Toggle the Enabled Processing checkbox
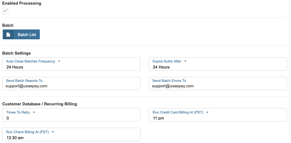The width and height of the screenshot is (291, 143). tap(5, 11)
